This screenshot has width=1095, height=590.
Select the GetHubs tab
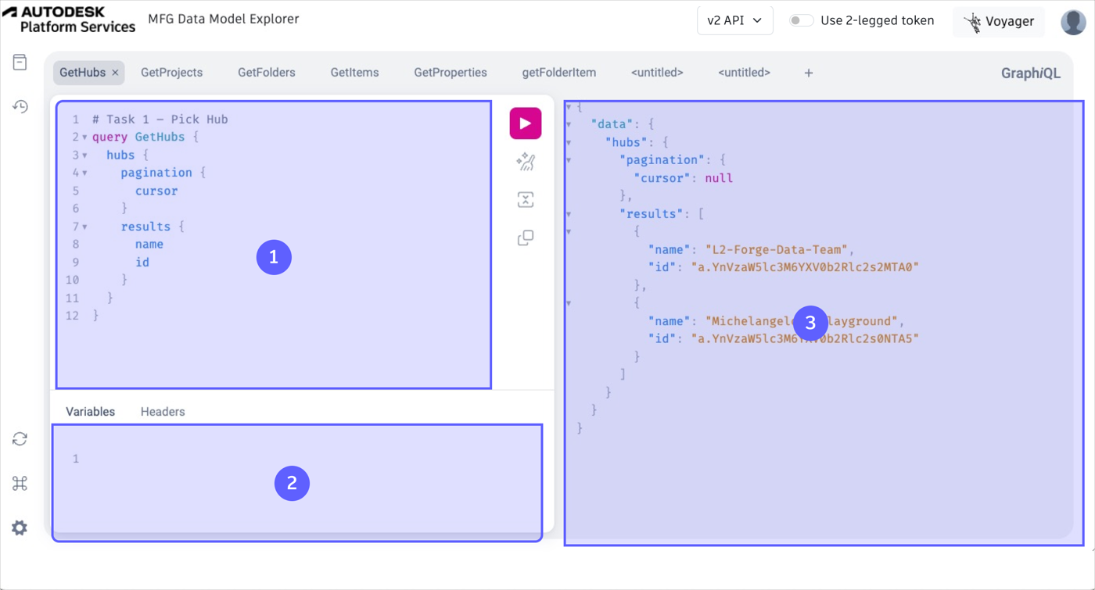82,73
